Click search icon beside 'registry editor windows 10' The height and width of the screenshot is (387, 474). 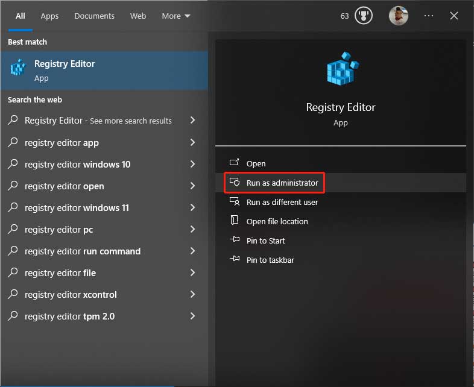click(13, 164)
